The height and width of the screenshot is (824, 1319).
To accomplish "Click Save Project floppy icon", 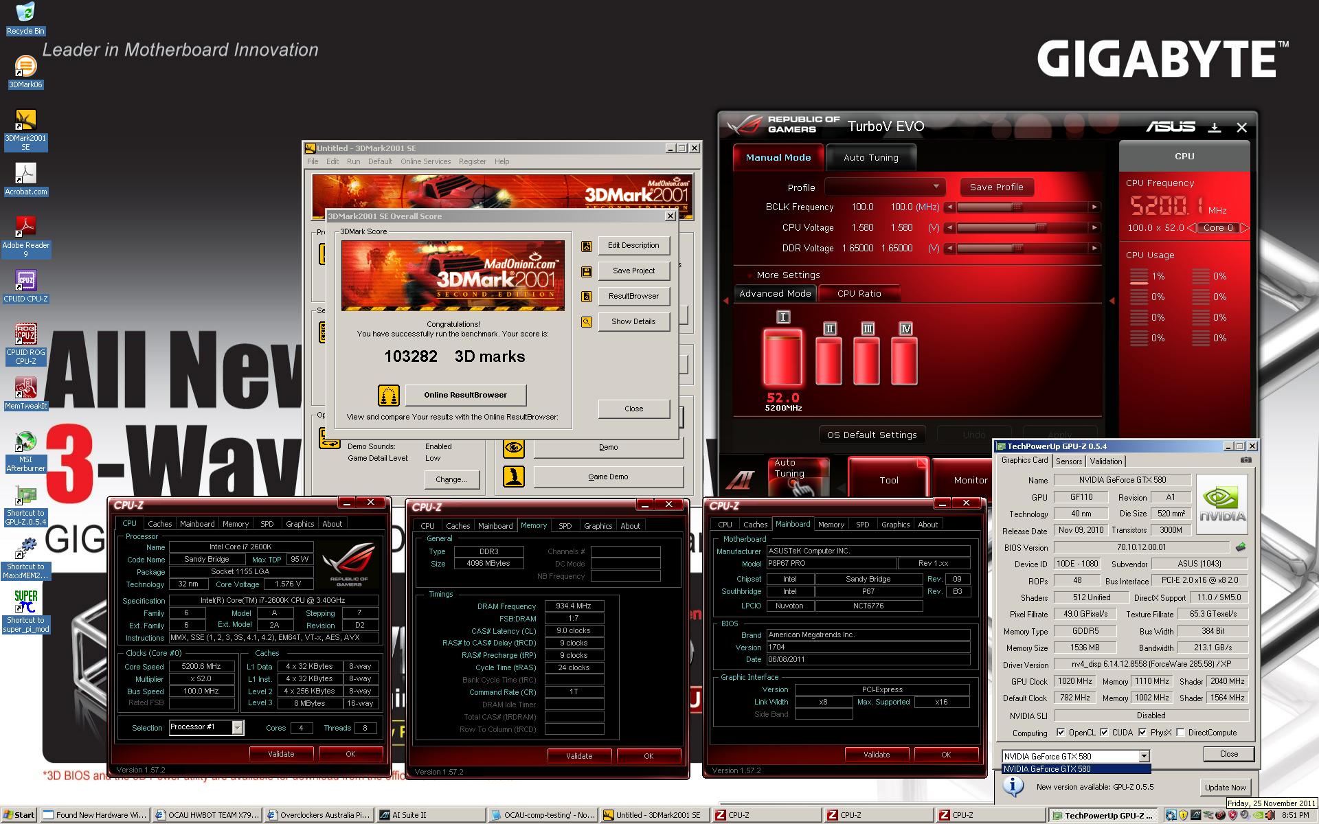I will 587,271.
